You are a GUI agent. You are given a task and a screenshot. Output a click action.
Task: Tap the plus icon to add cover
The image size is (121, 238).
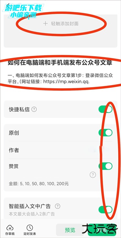45,24
